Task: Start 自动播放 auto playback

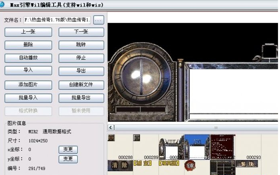Action: pyautogui.click(x=28, y=58)
